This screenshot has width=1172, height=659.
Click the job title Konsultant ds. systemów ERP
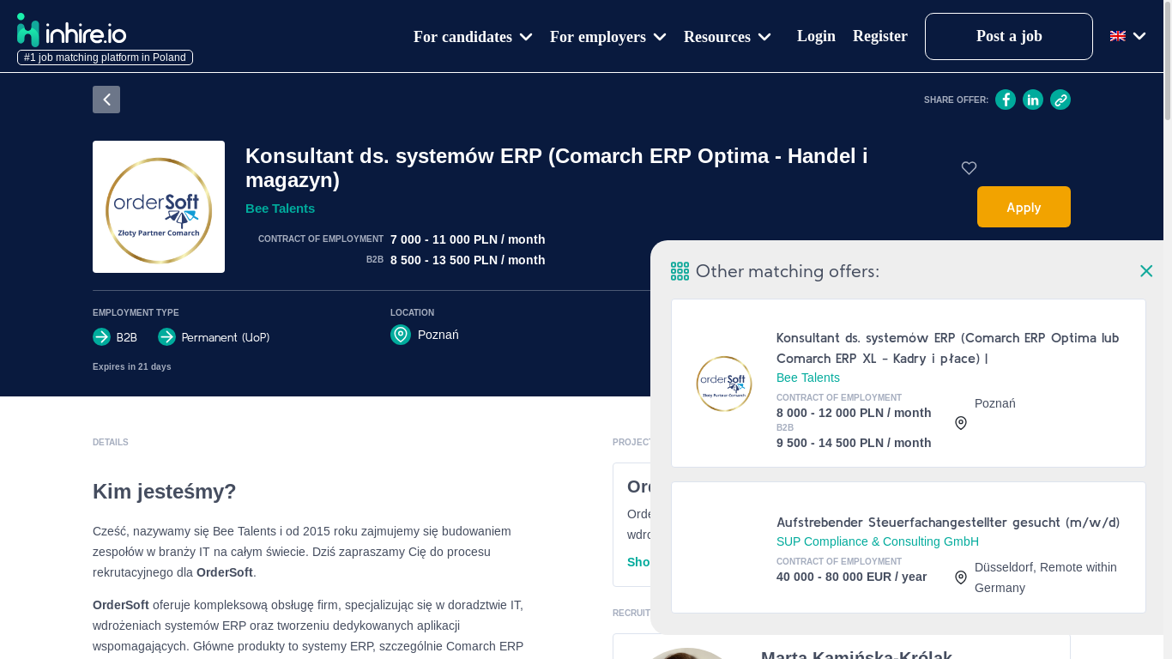[557, 167]
